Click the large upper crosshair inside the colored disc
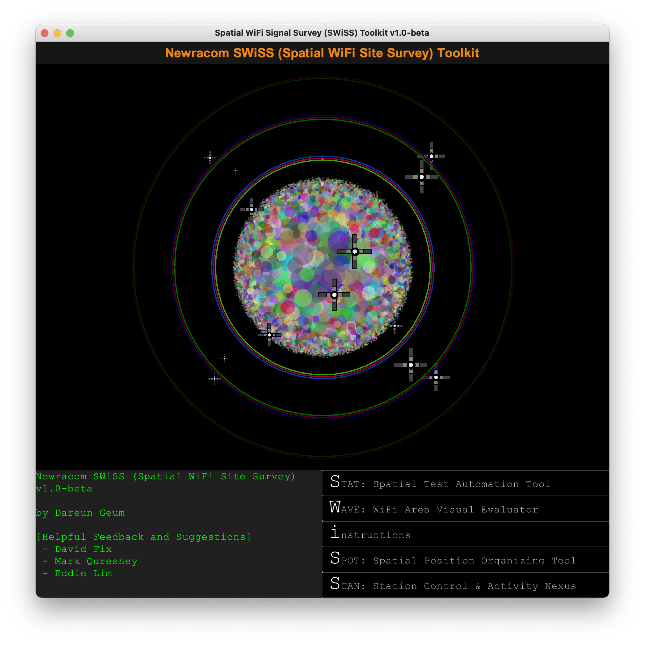645x645 pixels. [355, 251]
